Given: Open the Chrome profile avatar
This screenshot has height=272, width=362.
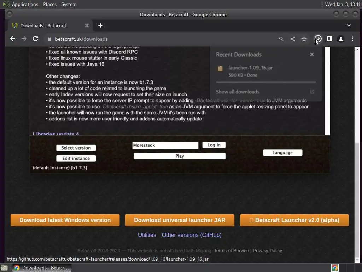Looking at the screenshot, I should [x=341, y=39].
